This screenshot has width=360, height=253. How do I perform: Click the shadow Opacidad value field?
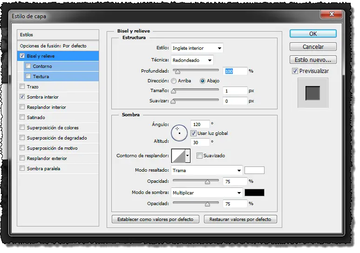pos(235,204)
